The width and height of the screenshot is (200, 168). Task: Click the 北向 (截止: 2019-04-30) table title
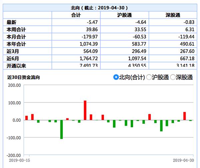pyautogui.click(x=100, y=7)
